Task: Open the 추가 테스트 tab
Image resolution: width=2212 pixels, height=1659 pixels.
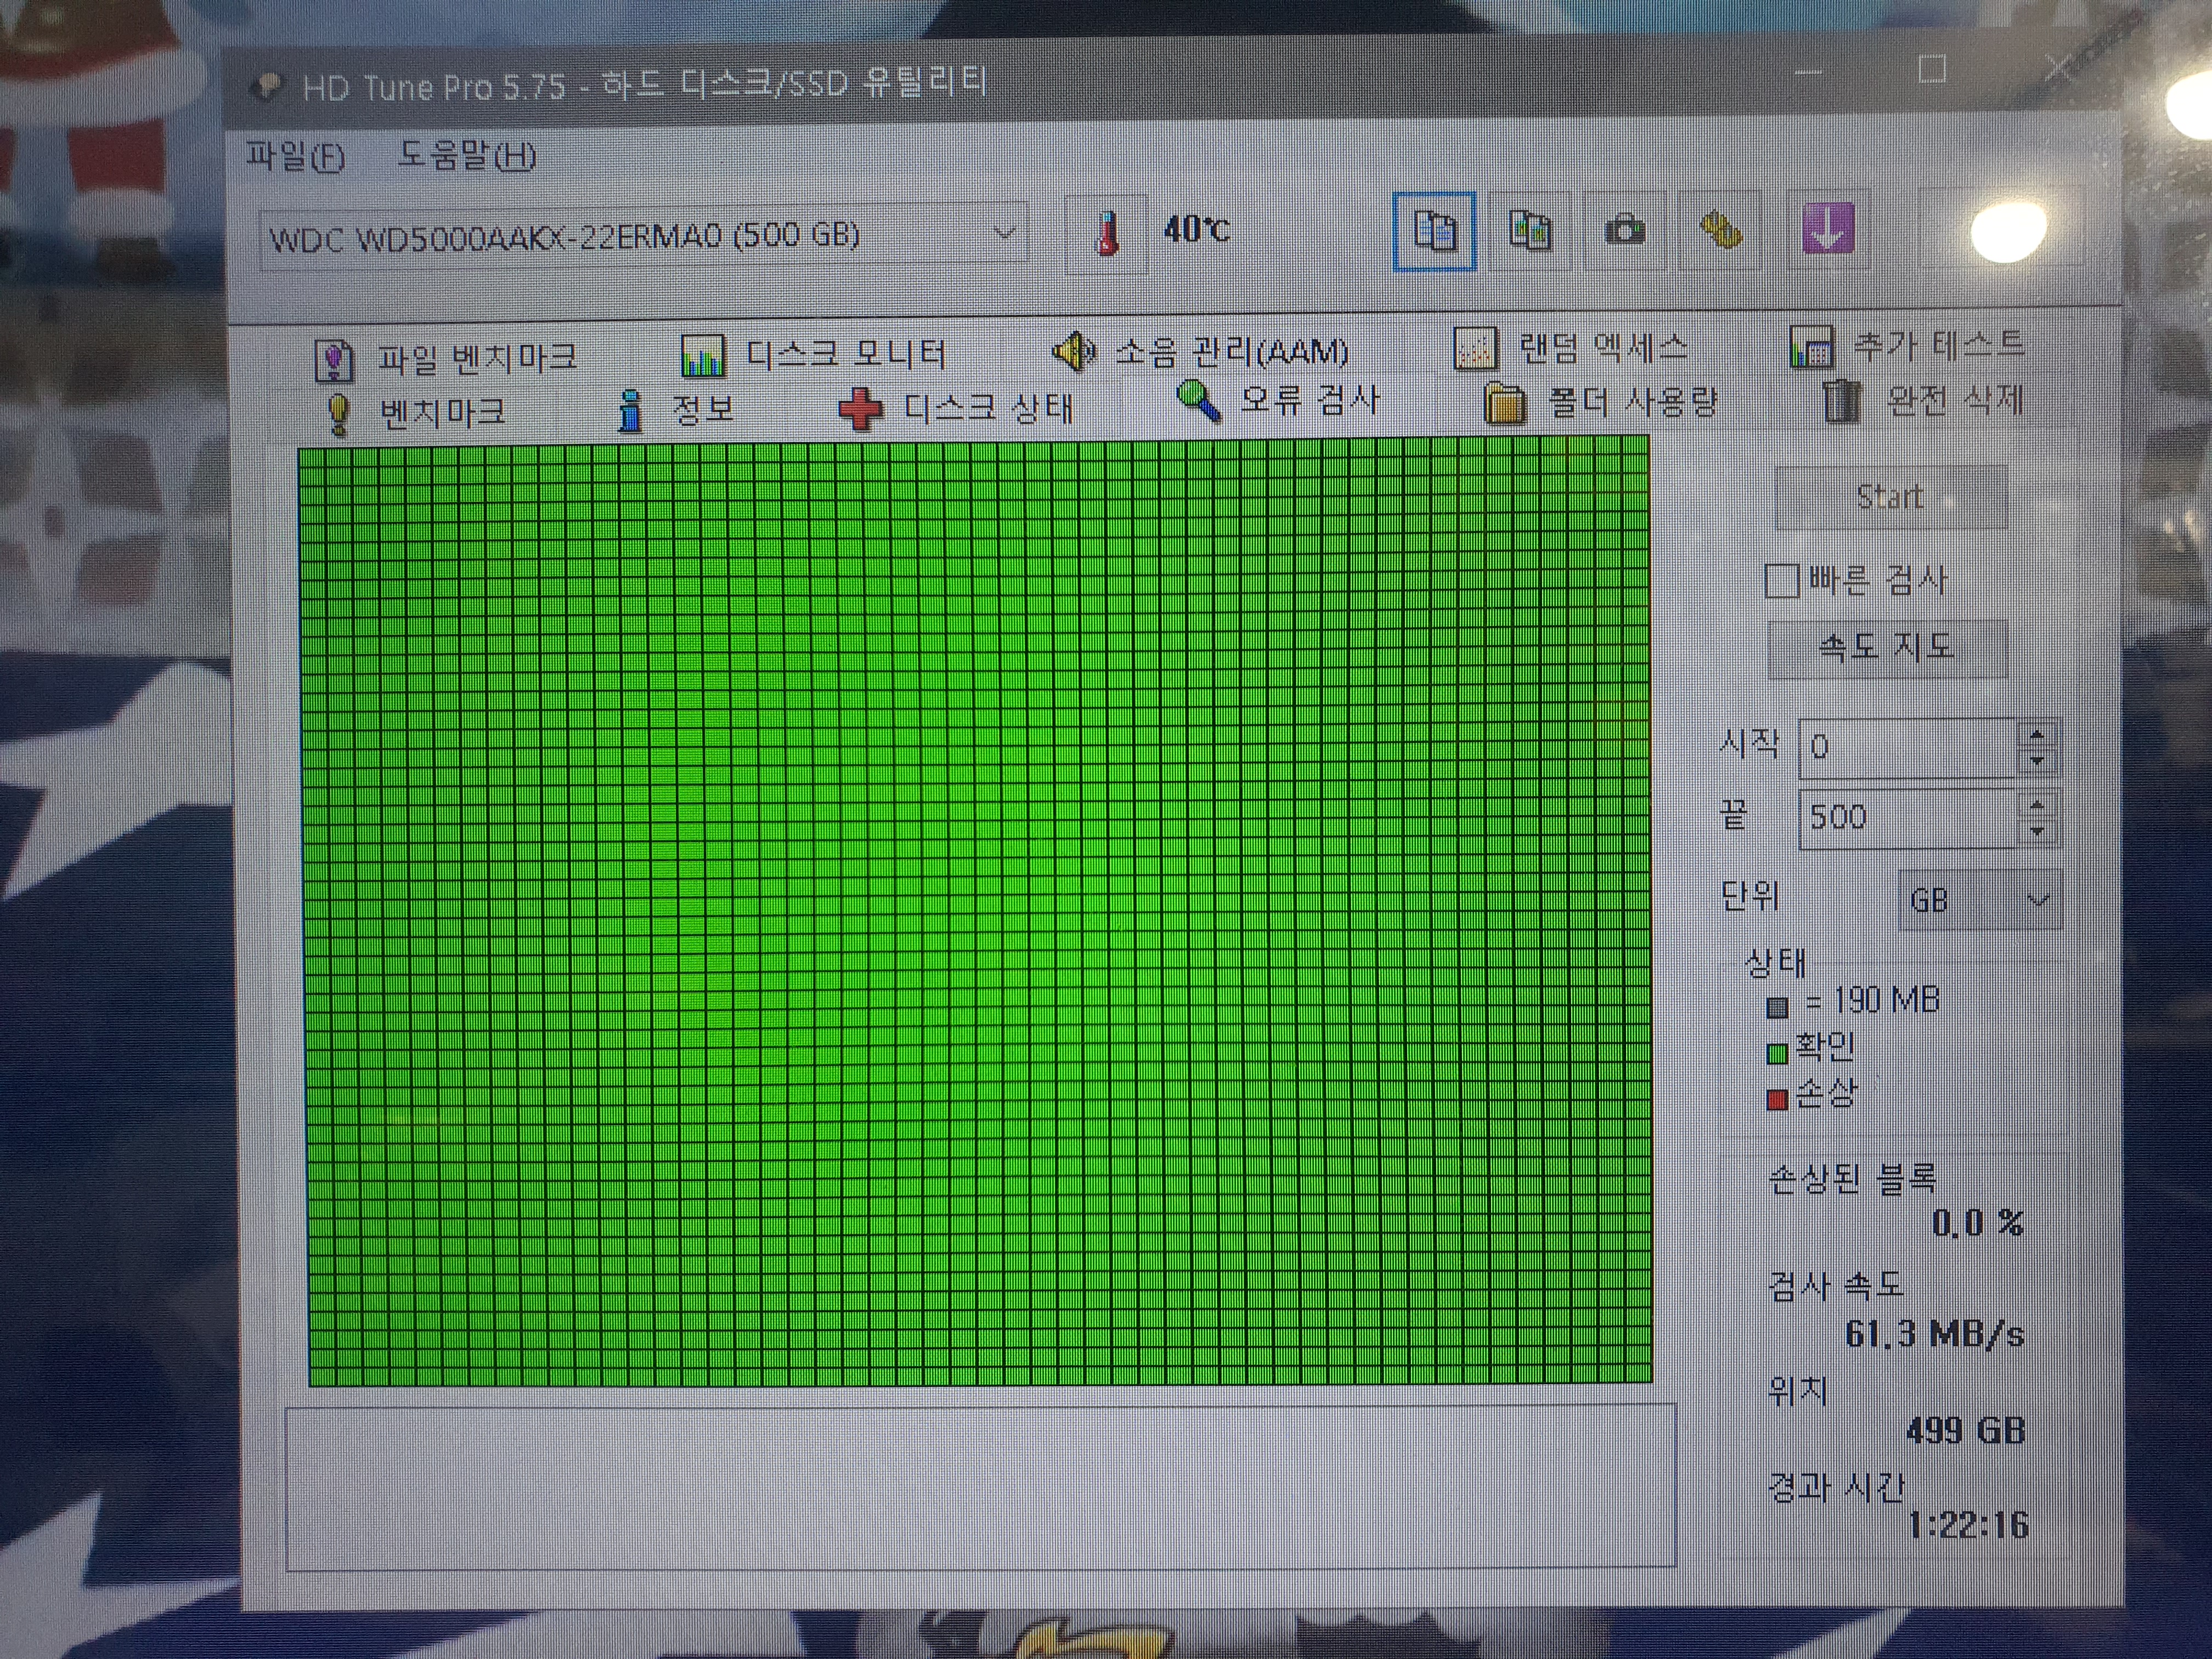Action: [x=1908, y=345]
